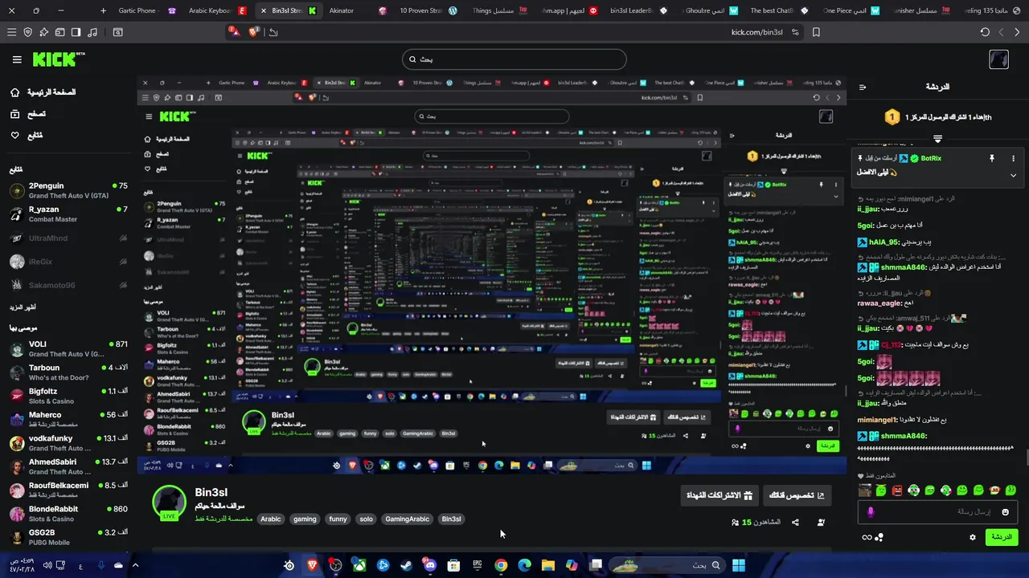Viewport: 1029px width, 578px height.
Task: Open Epic Games Launcher from the taskbar
Action: [478, 565]
